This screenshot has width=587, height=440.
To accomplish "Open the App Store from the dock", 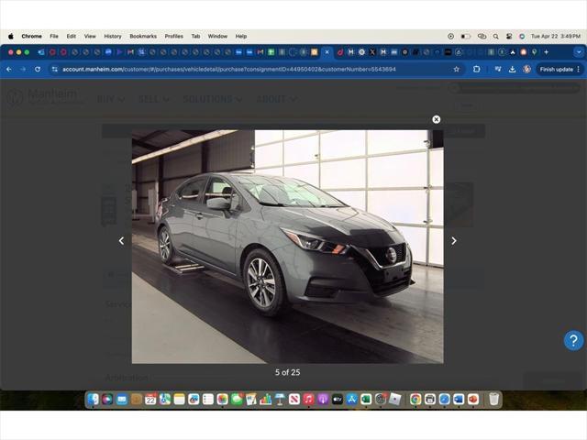I will tap(352, 400).
